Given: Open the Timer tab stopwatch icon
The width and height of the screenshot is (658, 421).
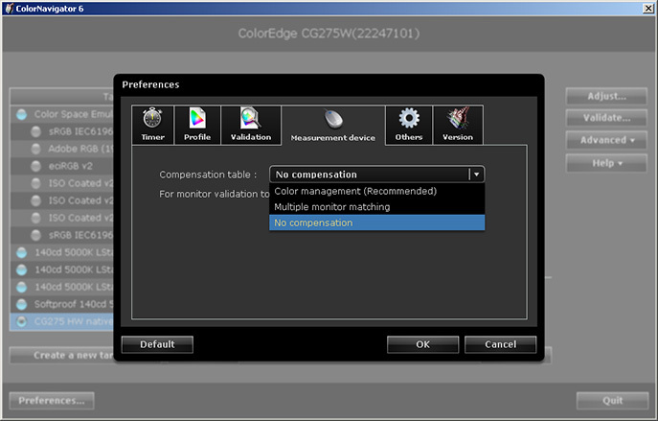Looking at the screenshot, I should click(152, 118).
